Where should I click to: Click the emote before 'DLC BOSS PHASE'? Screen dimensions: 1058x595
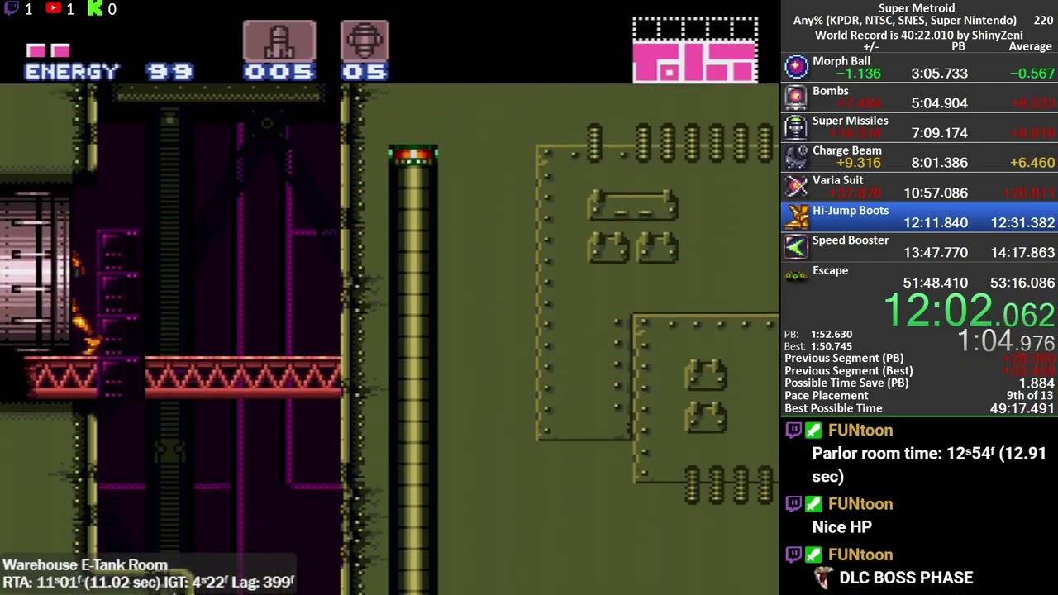(x=823, y=578)
